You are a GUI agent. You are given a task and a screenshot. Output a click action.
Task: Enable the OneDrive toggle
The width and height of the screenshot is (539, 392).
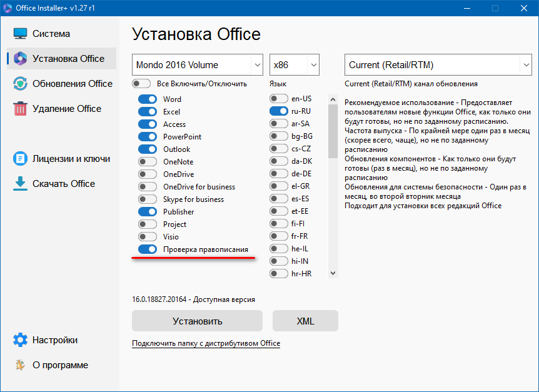tap(148, 174)
